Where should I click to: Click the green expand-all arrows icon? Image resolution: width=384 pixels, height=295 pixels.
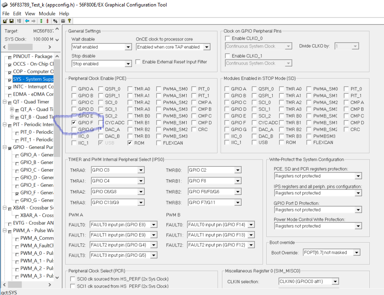tap(41, 21)
